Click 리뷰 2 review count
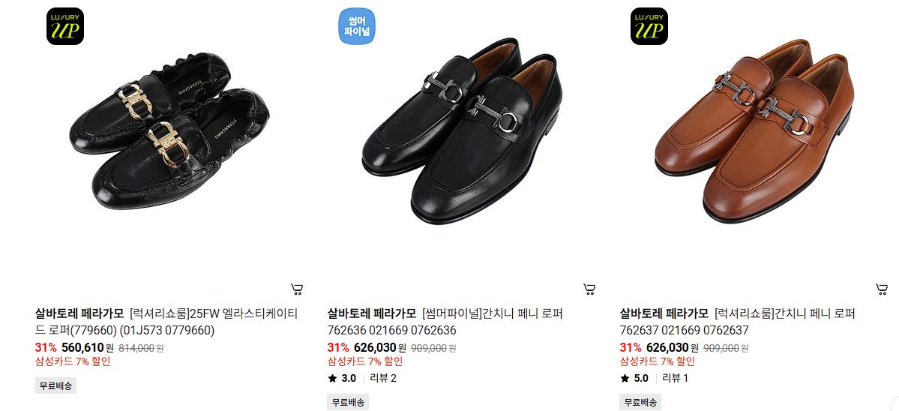Viewport: 899px width, 411px height. pyautogui.click(x=383, y=378)
